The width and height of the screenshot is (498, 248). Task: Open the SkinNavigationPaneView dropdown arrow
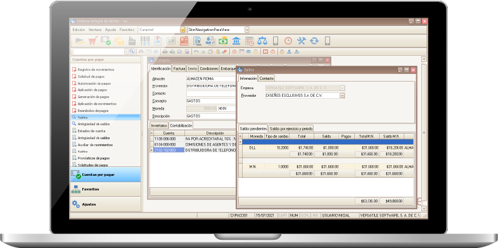click(x=246, y=30)
